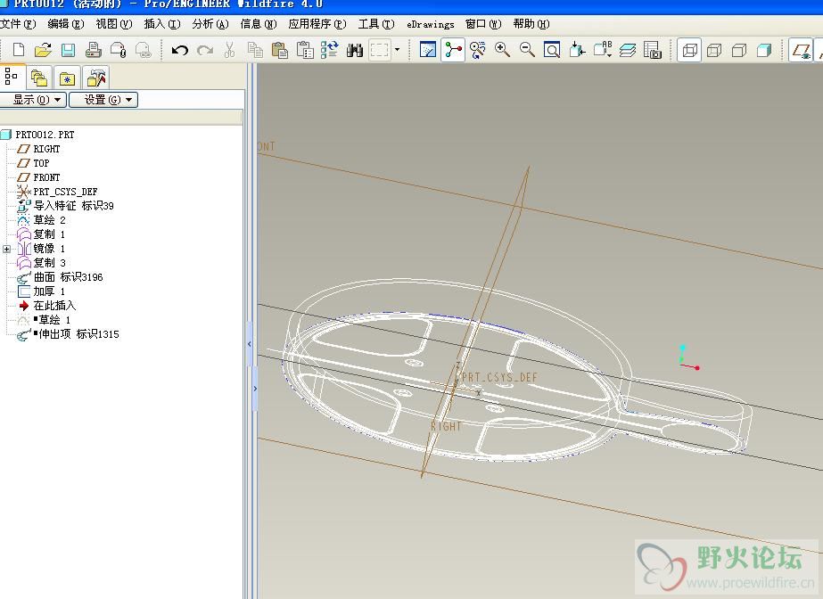This screenshot has height=599, width=823.
Task: Switch display to No Hidden style
Action: (x=739, y=50)
